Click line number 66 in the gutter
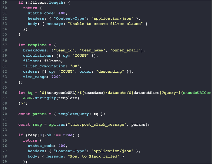212x164 pixels. click(4, 93)
